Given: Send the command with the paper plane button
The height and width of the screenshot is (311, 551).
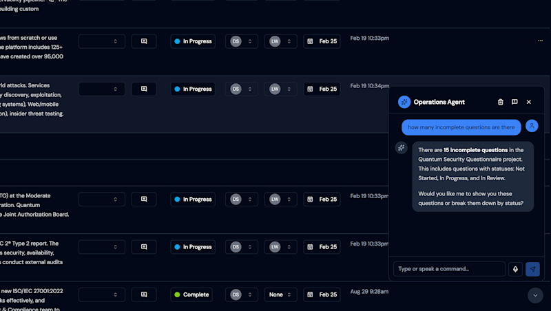Looking at the screenshot, I should point(532,269).
